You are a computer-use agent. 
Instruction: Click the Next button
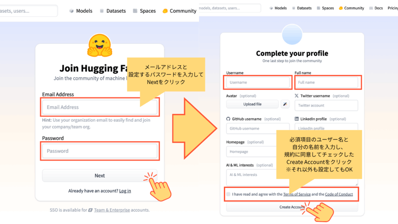pyautogui.click(x=100, y=175)
